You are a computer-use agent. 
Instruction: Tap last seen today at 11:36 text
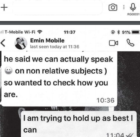(x=55, y=47)
